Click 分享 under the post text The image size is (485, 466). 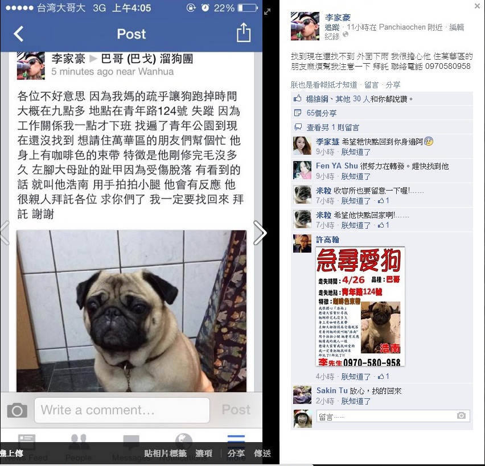click(393, 85)
